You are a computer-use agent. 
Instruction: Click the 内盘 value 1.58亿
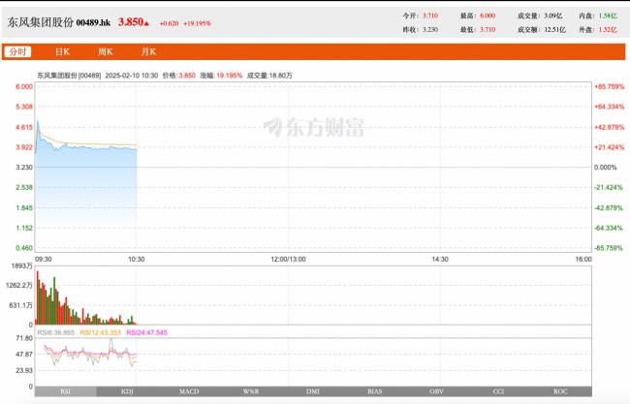click(x=608, y=16)
